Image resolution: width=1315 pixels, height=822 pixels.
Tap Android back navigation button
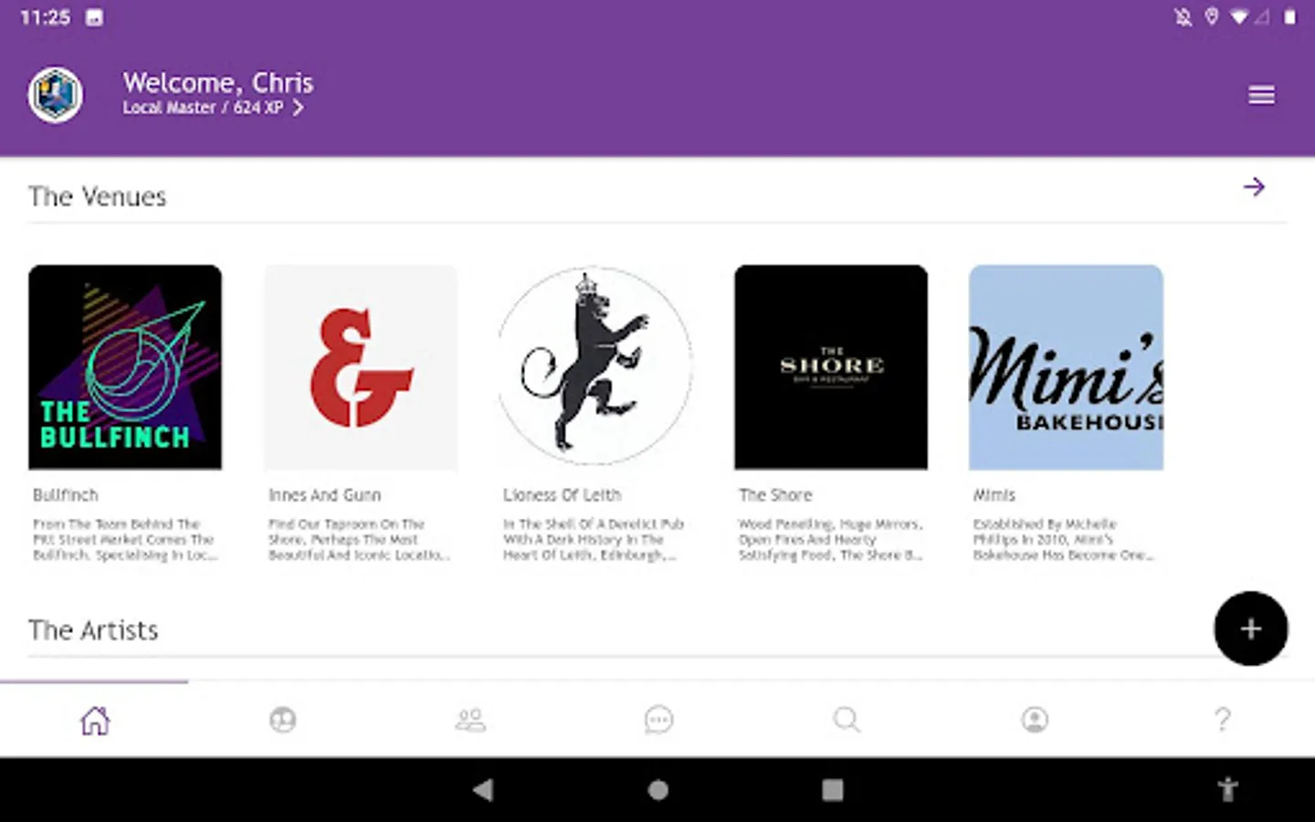click(x=483, y=790)
